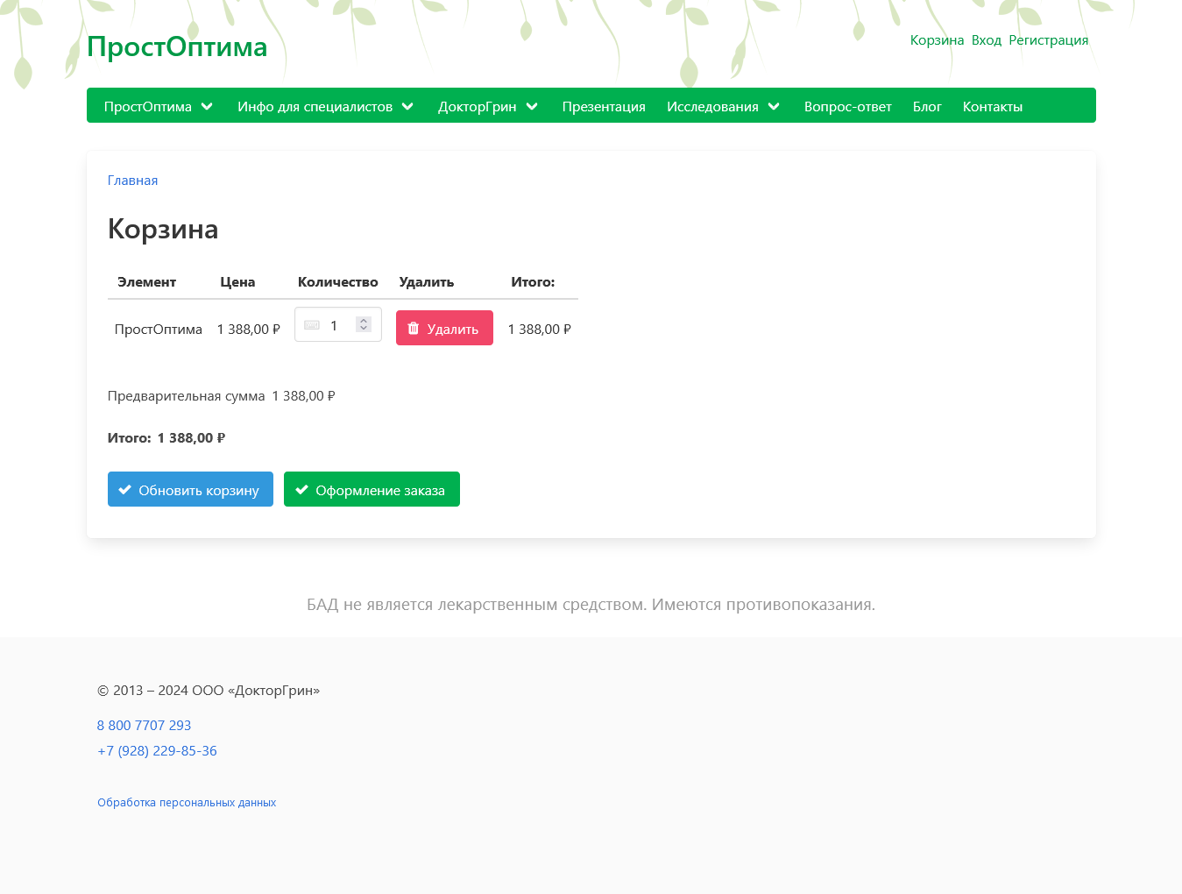
Task: Click the checkmark icon on Оформление заказа
Action: coord(302,488)
